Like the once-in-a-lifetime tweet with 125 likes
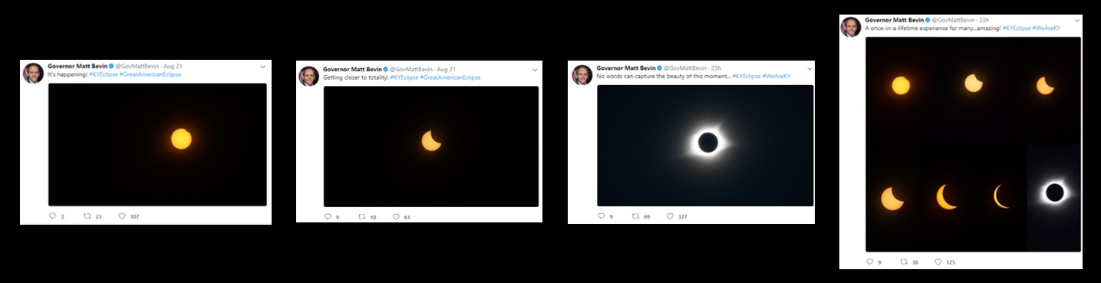The image size is (1101, 283). 938,262
